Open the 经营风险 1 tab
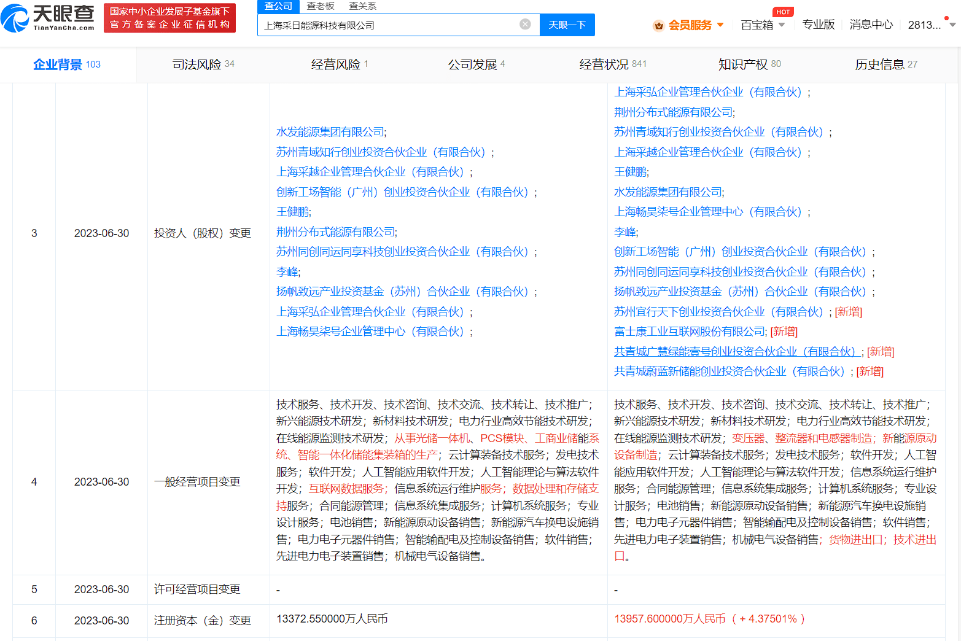 click(x=340, y=64)
